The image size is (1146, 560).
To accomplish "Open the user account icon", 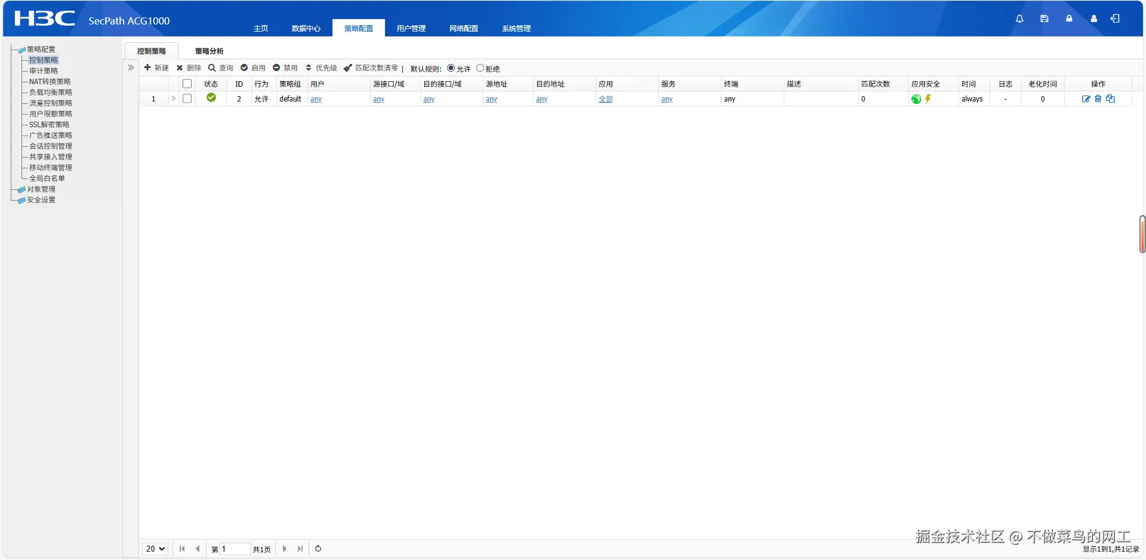I will (x=1093, y=19).
